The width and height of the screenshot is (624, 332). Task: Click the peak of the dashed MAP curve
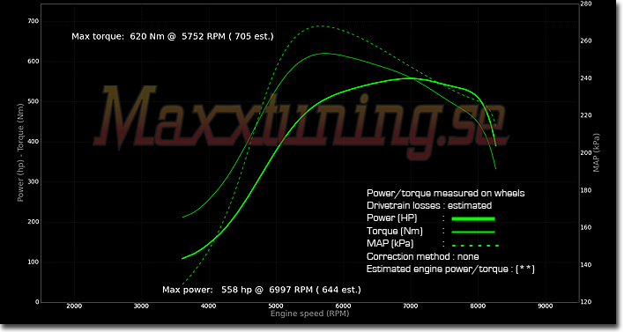[x=320, y=26]
